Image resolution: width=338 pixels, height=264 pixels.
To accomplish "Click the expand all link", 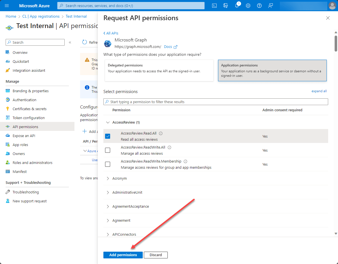I will pyautogui.click(x=319, y=91).
